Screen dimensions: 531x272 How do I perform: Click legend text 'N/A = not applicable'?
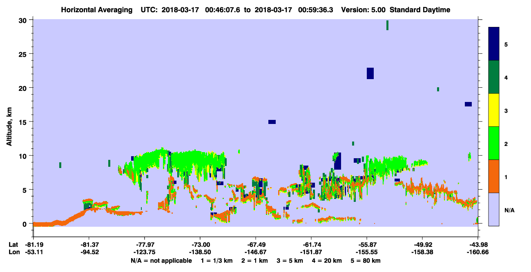(161, 261)
